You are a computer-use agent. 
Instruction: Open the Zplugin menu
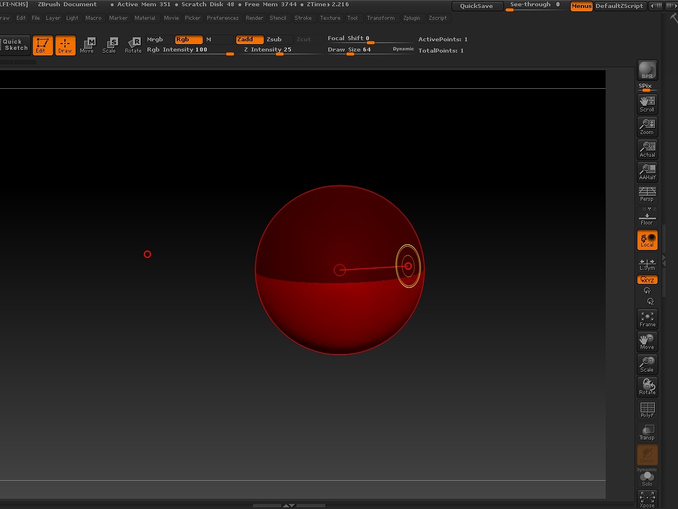coord(411,18)
